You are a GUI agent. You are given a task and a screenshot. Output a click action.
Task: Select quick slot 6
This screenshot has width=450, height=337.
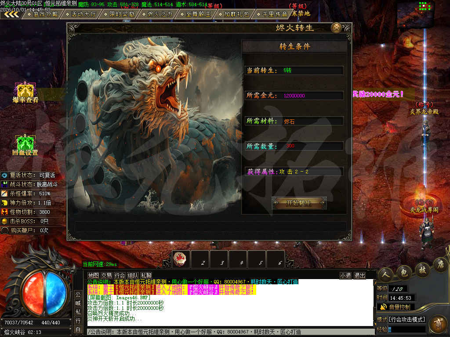coord(276,259)
